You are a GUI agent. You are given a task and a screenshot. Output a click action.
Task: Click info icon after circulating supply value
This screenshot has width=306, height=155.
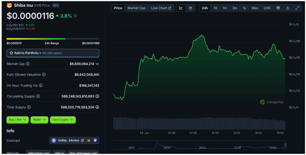pyautogui.click(x=97, y=96)
